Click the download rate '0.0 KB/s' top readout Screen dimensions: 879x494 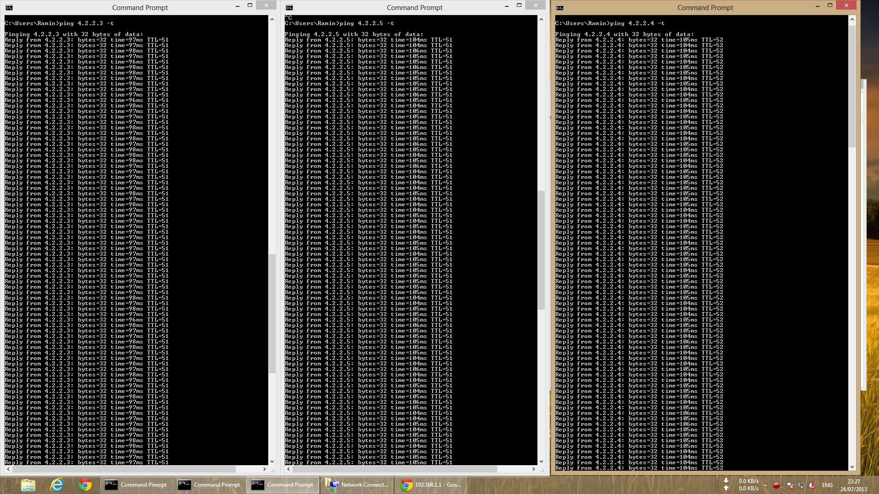pyautogui.click(x=749, y=481)
